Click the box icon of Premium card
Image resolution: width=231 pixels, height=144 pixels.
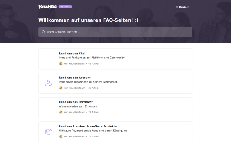[x=49, y=132]
